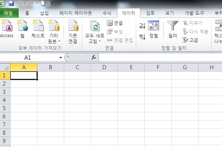
Task: Select column A header
Action: tap(24, 67)
